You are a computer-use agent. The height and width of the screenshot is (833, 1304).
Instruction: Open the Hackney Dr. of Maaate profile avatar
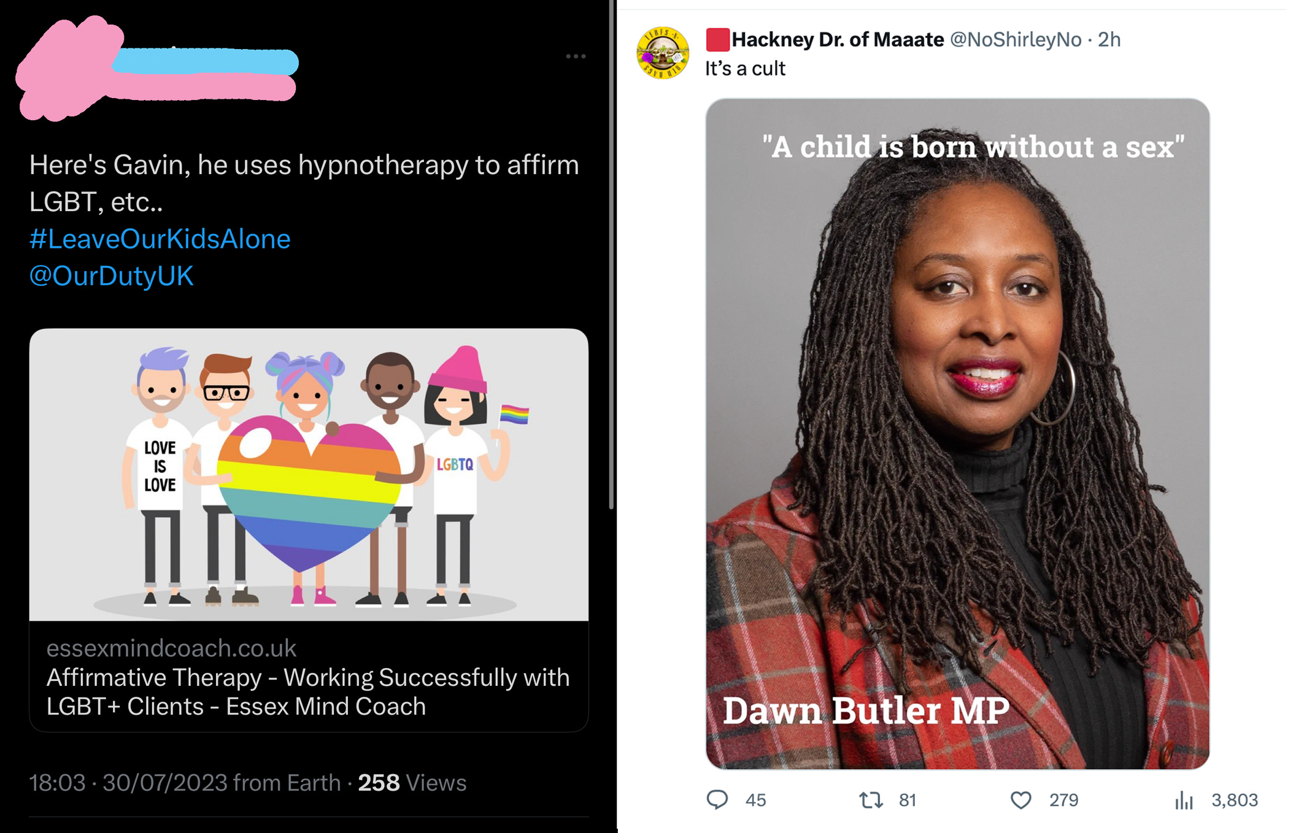tap(662, 53)
